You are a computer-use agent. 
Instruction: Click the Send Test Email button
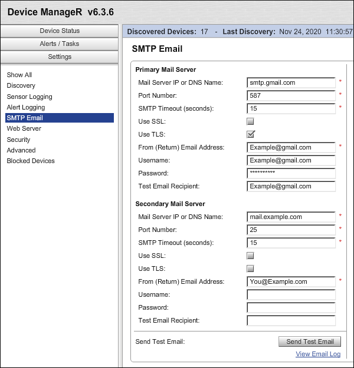coord(310,342)
